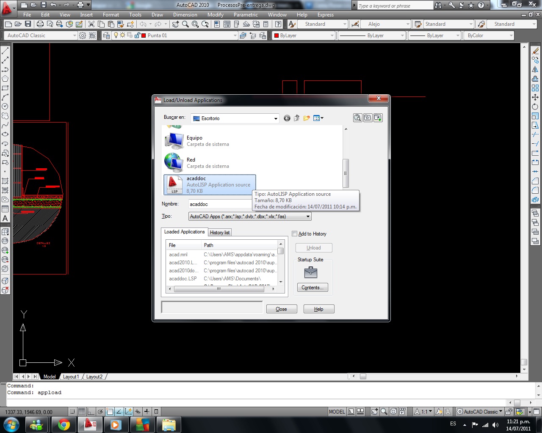
Task: Toggle Ortho Mode in status bar
Action: click(x=91, y=411)
